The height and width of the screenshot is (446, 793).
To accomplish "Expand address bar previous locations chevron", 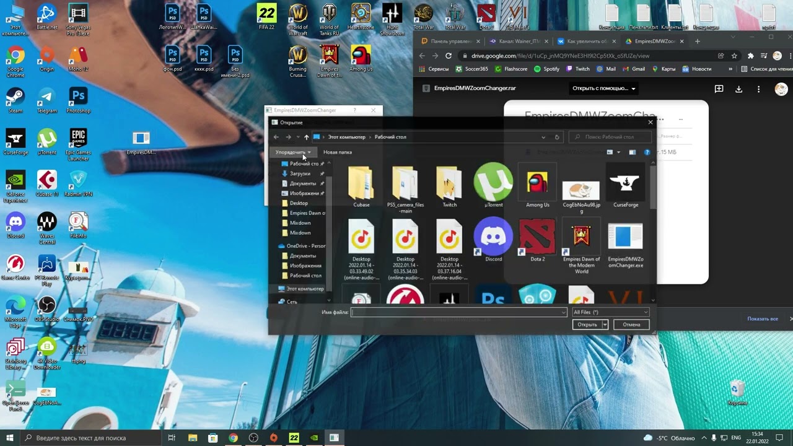I will click(x=543, y=137).
